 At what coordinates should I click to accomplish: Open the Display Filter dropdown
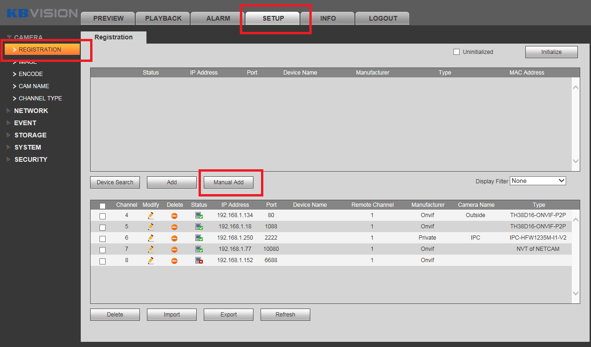[x=538, y=181]
